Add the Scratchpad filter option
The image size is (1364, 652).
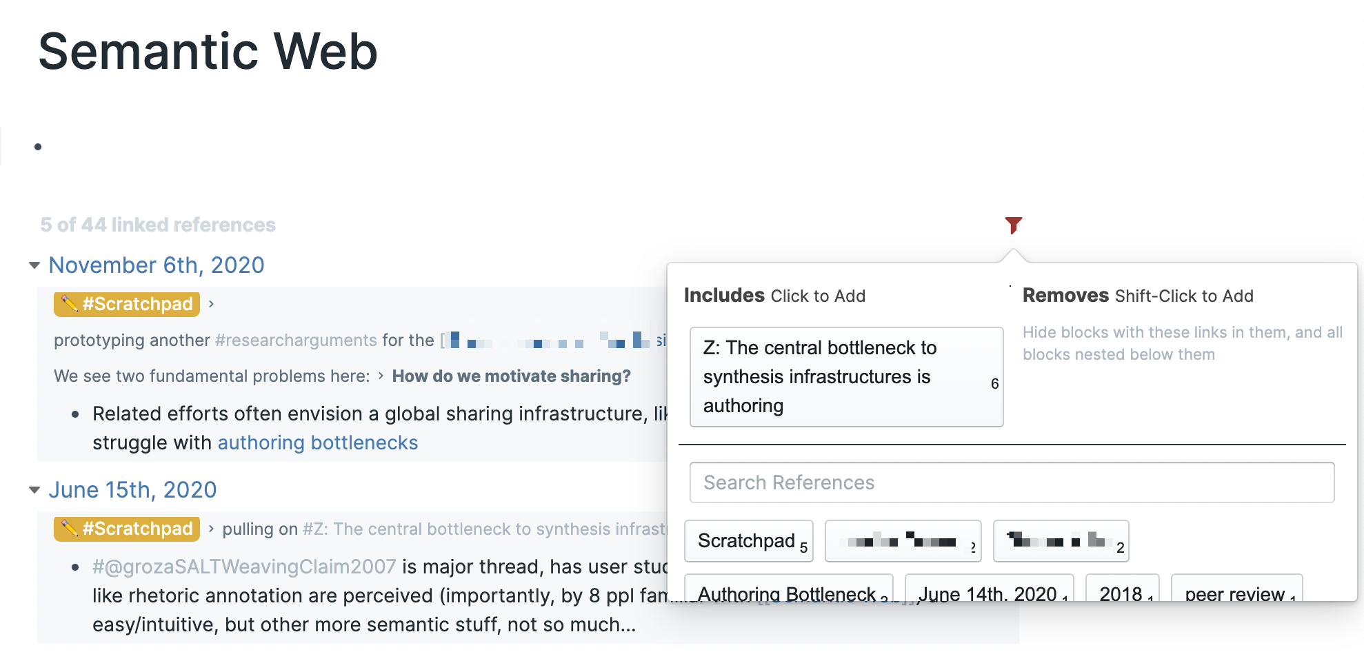point(748,541)
